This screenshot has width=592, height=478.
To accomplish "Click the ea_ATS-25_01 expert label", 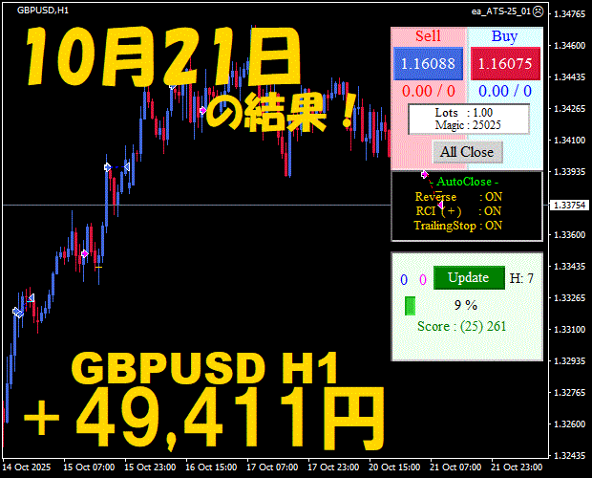I will pyautogui.click(x=500, y=11).
